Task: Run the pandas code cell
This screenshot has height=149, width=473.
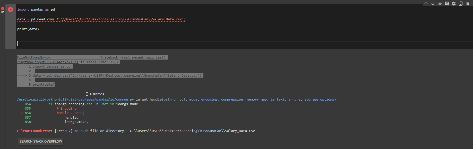Action: (x=11, y=10)
